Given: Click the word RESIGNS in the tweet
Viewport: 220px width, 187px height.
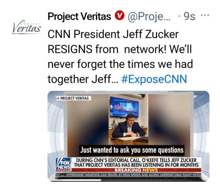Looking at the screenshot, I should 70,49.
